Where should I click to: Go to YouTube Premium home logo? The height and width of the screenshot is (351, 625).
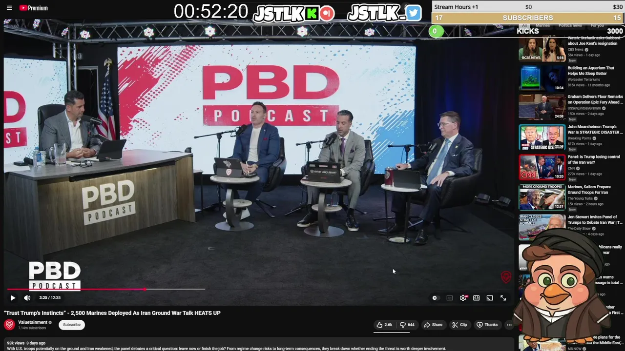pyautogui.click(x=34, y=8)
